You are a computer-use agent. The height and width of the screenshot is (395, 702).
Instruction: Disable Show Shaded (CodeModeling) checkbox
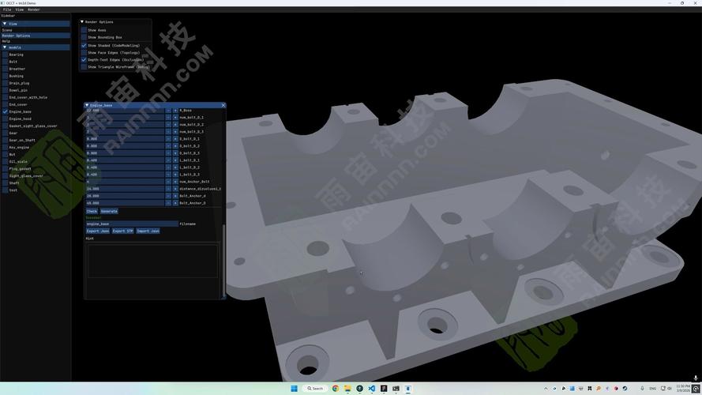(x=84, y=45)
